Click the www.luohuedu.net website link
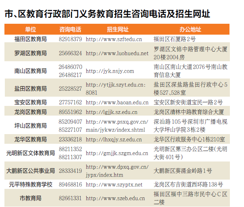244x207 pixels. click(x=117, y=53)
